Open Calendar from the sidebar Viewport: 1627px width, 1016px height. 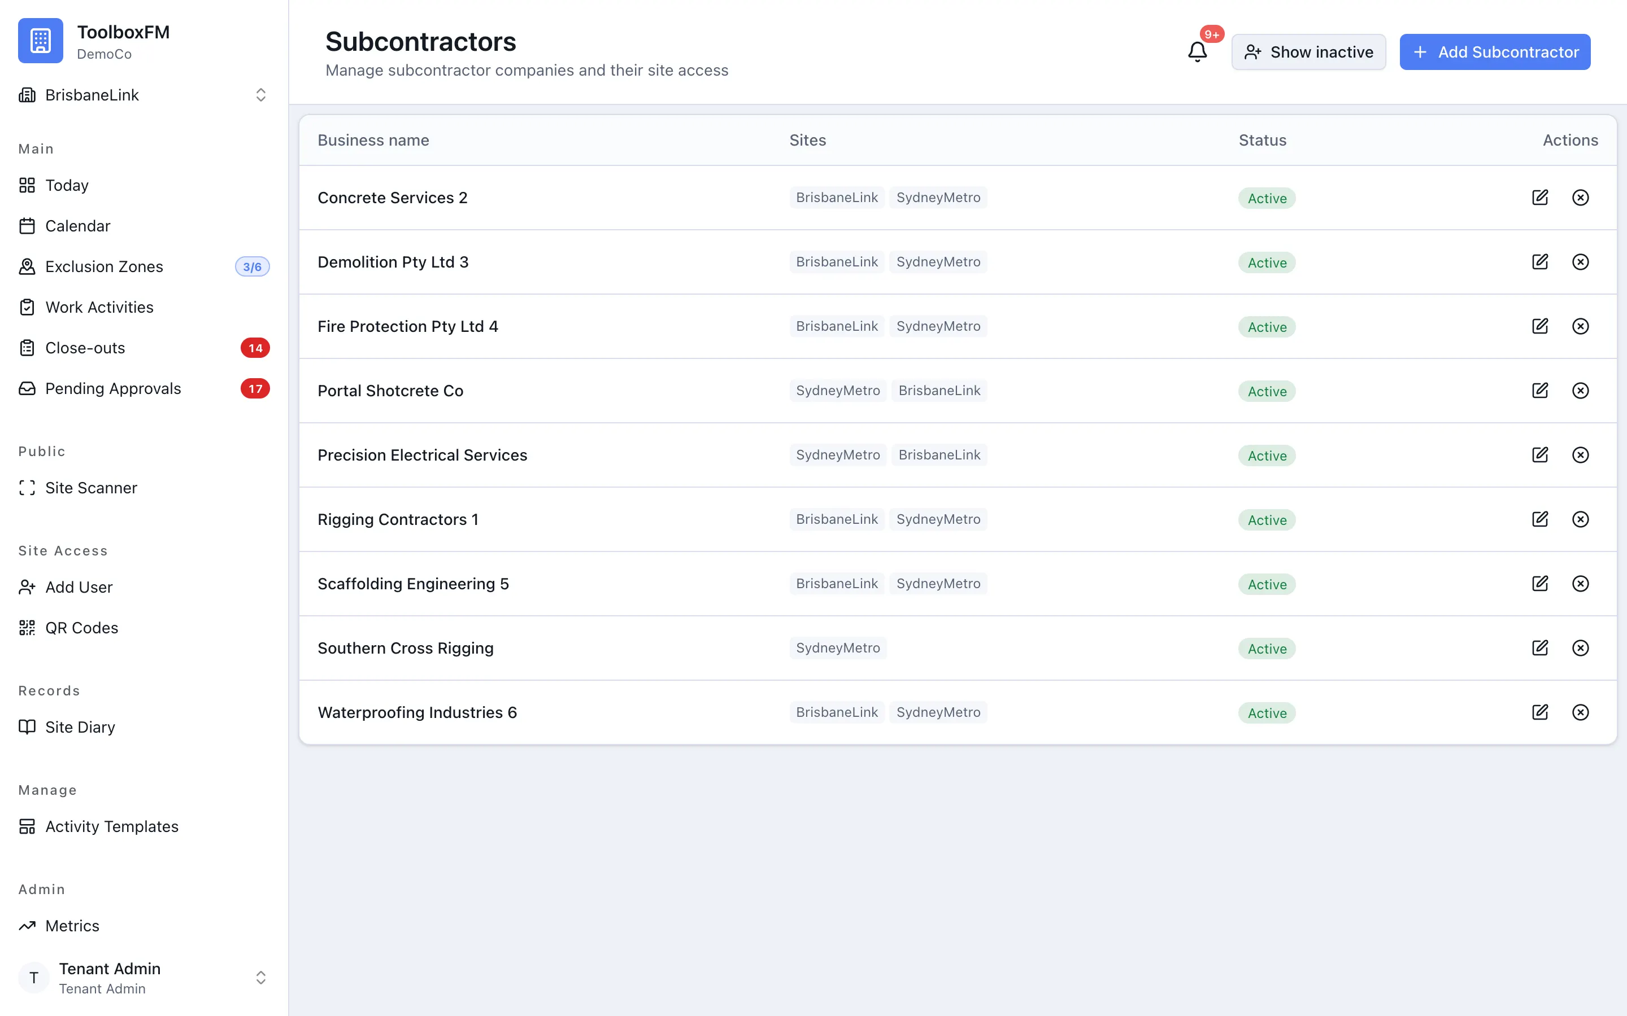tap(144, 226)
